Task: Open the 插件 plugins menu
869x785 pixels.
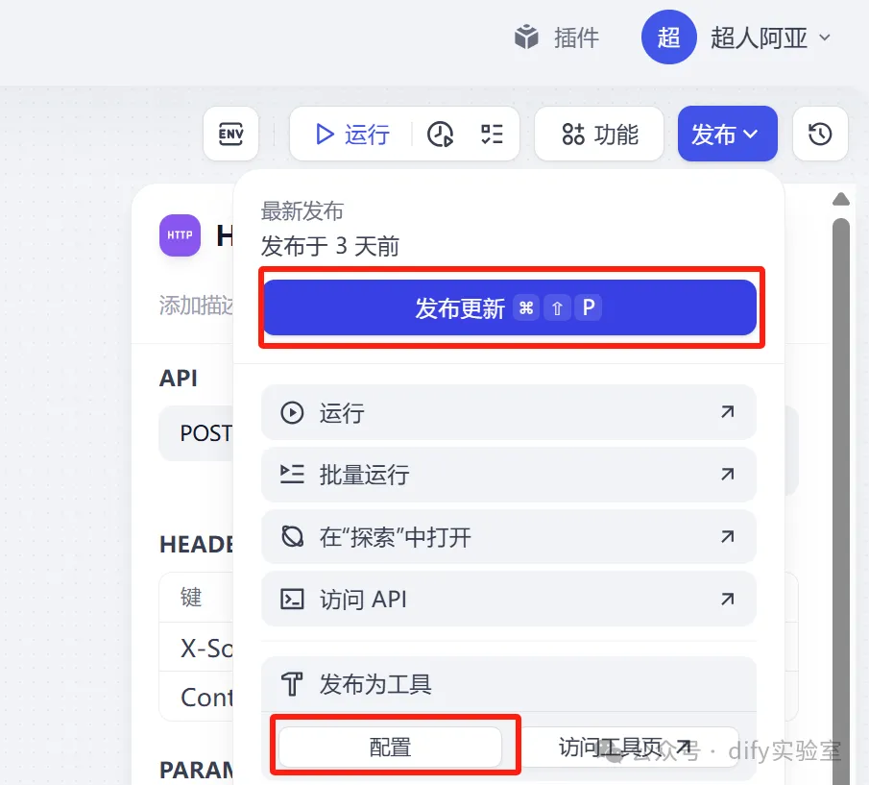Action: 557,37
